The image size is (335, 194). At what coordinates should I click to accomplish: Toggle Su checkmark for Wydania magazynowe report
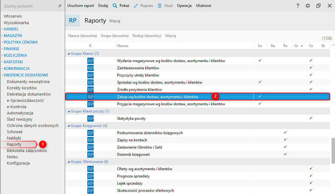pyautogui.click(x=260, y=60)
